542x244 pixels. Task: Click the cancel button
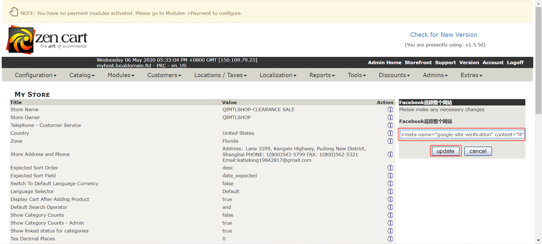[478, 151]
